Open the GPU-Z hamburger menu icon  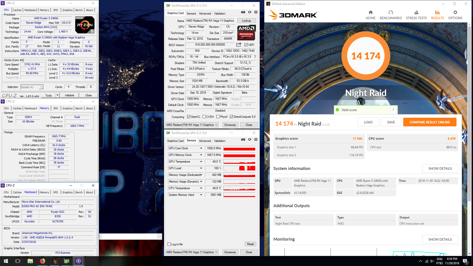(x=256, y=12)
